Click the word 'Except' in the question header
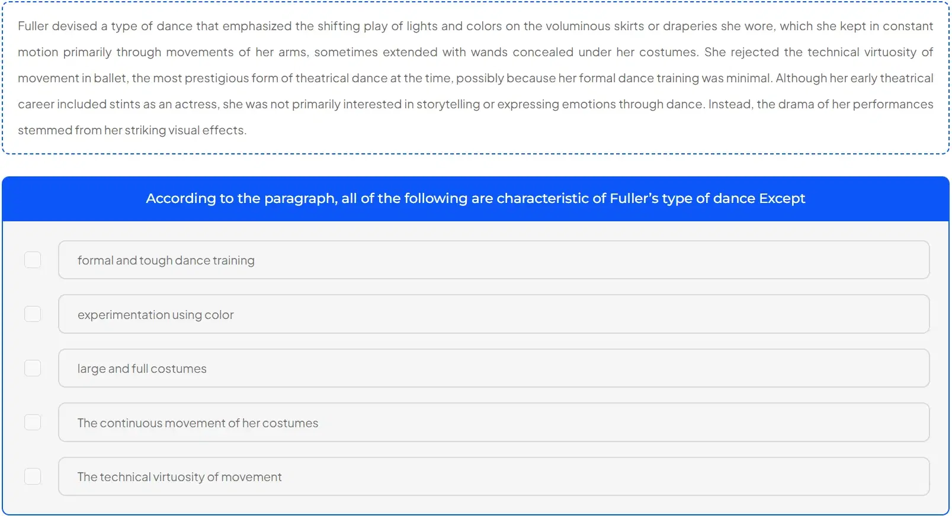Viewport: 952px width, 516px height. click(x=782, y=199)
